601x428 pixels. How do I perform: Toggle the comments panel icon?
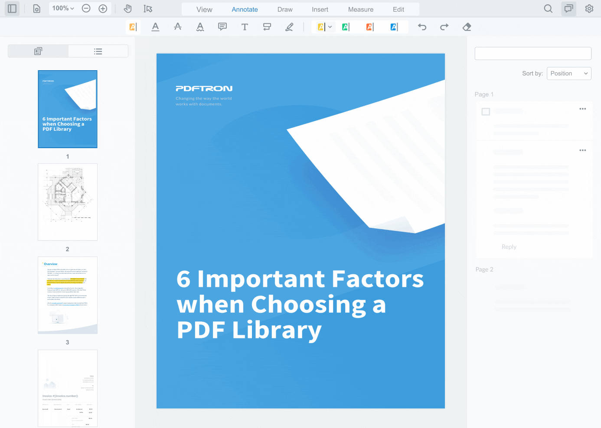point(568,9)
